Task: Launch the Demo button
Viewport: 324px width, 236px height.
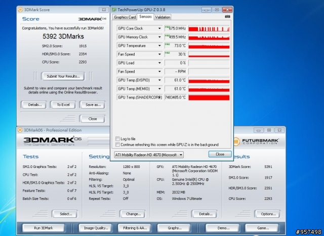Action: coord(223,228)
